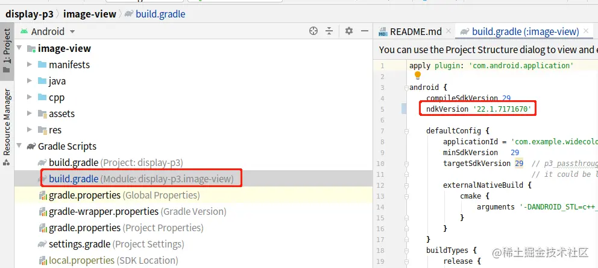The image size is (598, 268).
Task: Select the java folder icon
Action: (x=42, y=81)
